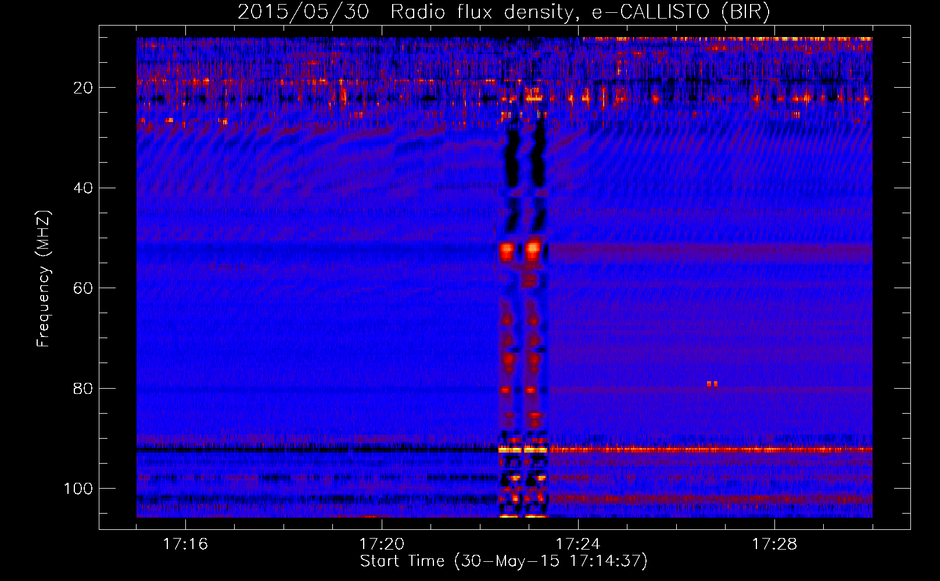The height and width of the screenshot is (581, 940).
Task: Click the Frequency (MHZ) axis label
Action: [x=44, y=279]
